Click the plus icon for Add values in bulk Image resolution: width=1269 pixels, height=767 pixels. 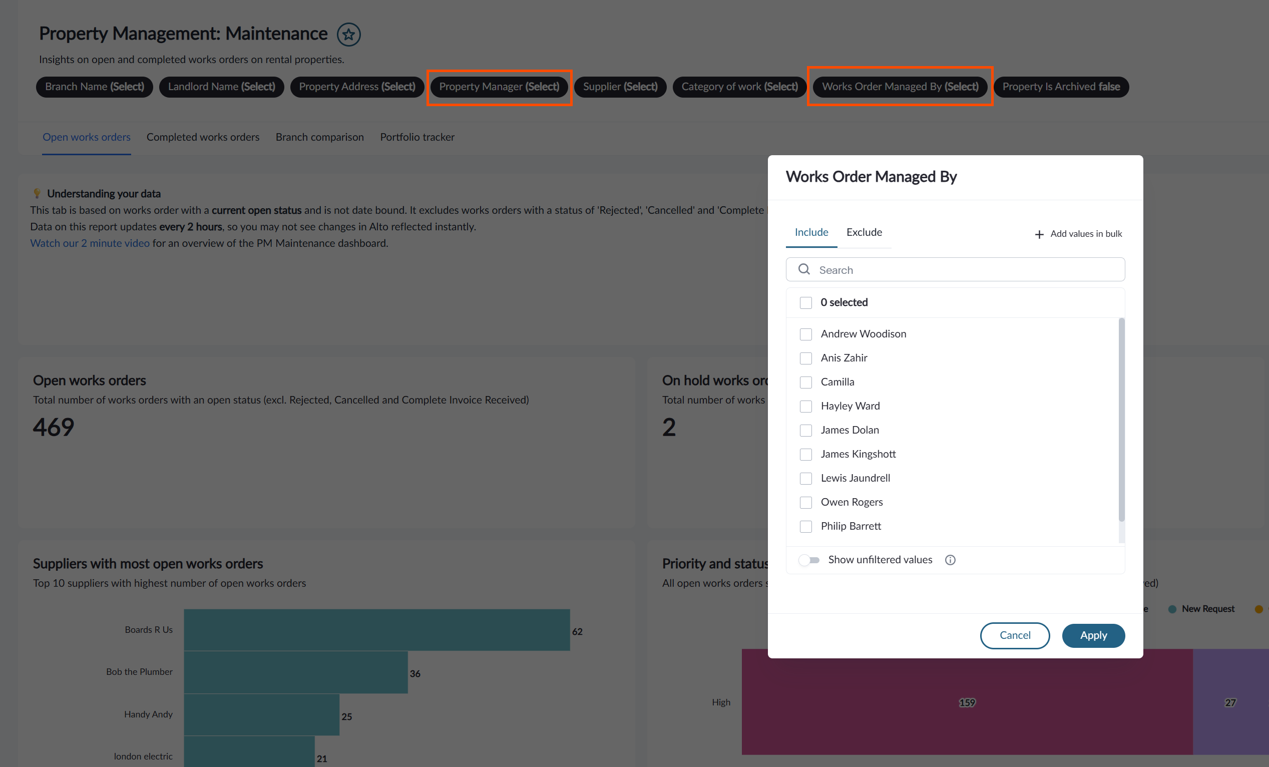pyautogui.click(x=1039, y=234)
